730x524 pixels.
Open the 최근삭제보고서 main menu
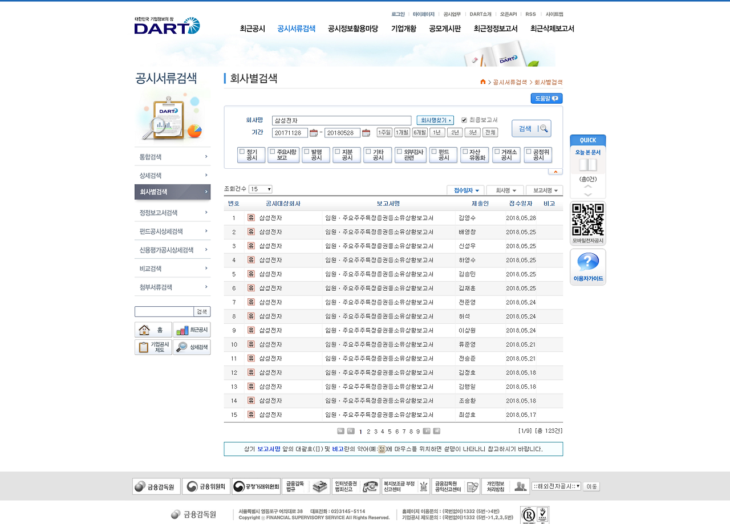coord(552,29)
